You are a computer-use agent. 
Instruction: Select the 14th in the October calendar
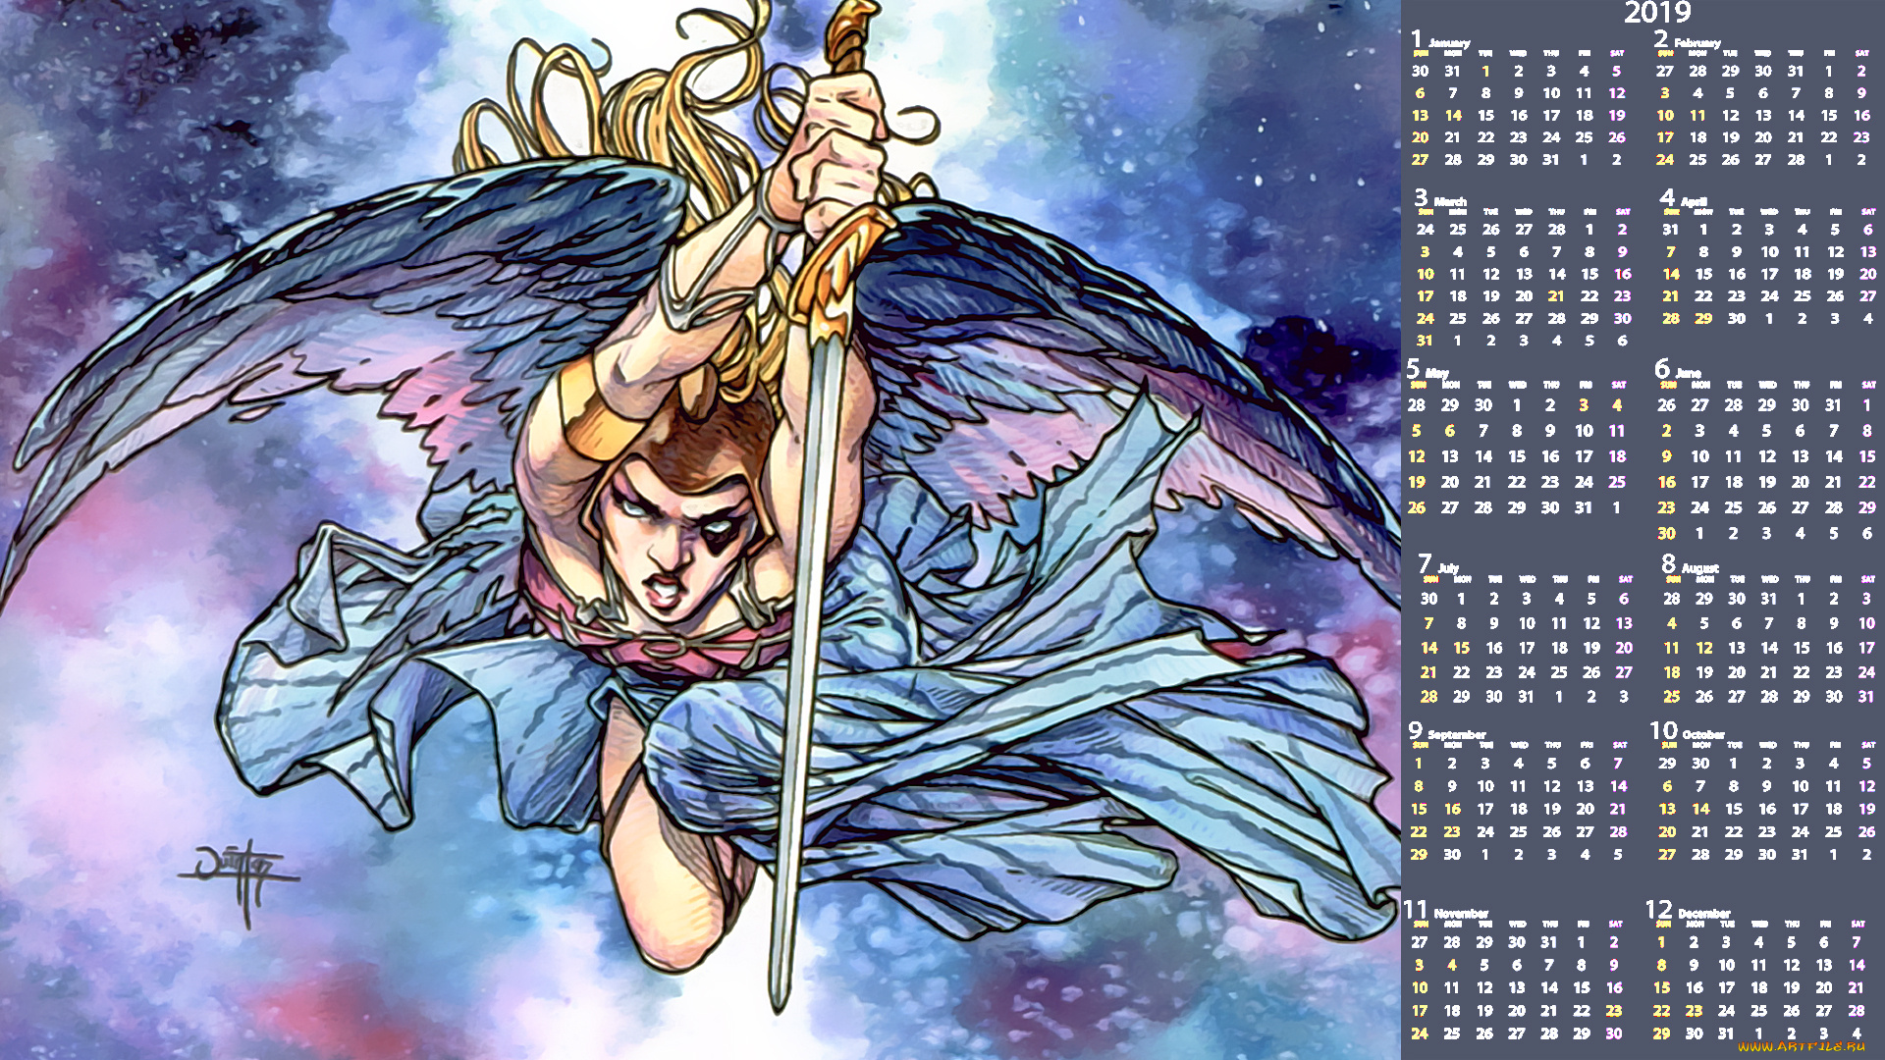click(1700, 809)
